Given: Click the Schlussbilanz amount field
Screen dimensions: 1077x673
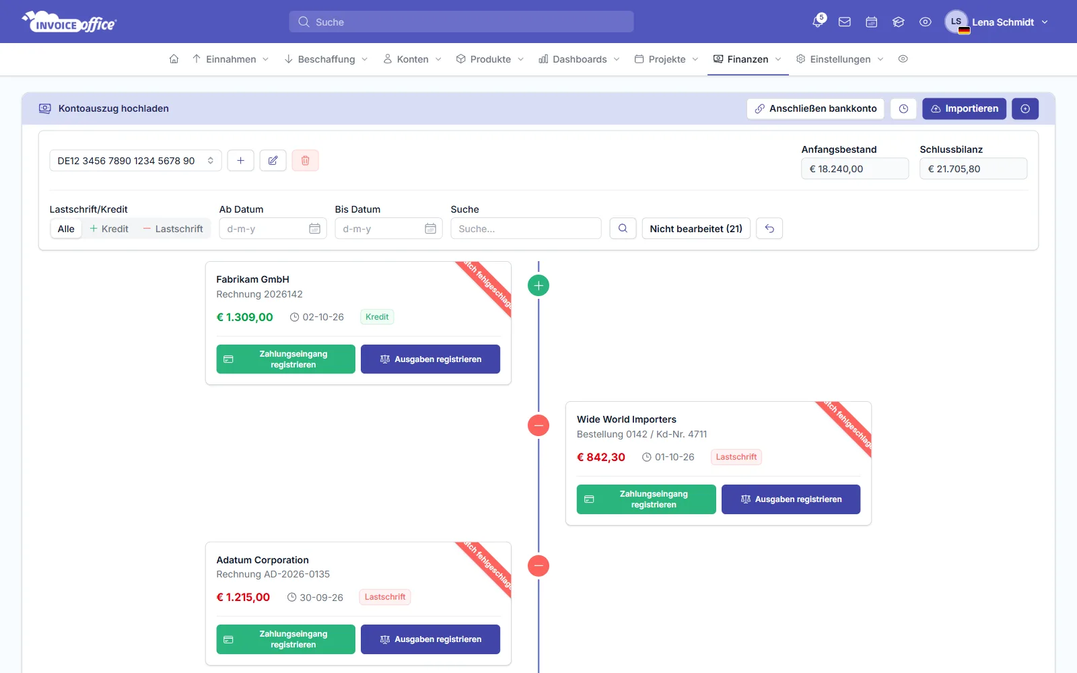Looking at the screenshot, I should click(x=973, y=168).
